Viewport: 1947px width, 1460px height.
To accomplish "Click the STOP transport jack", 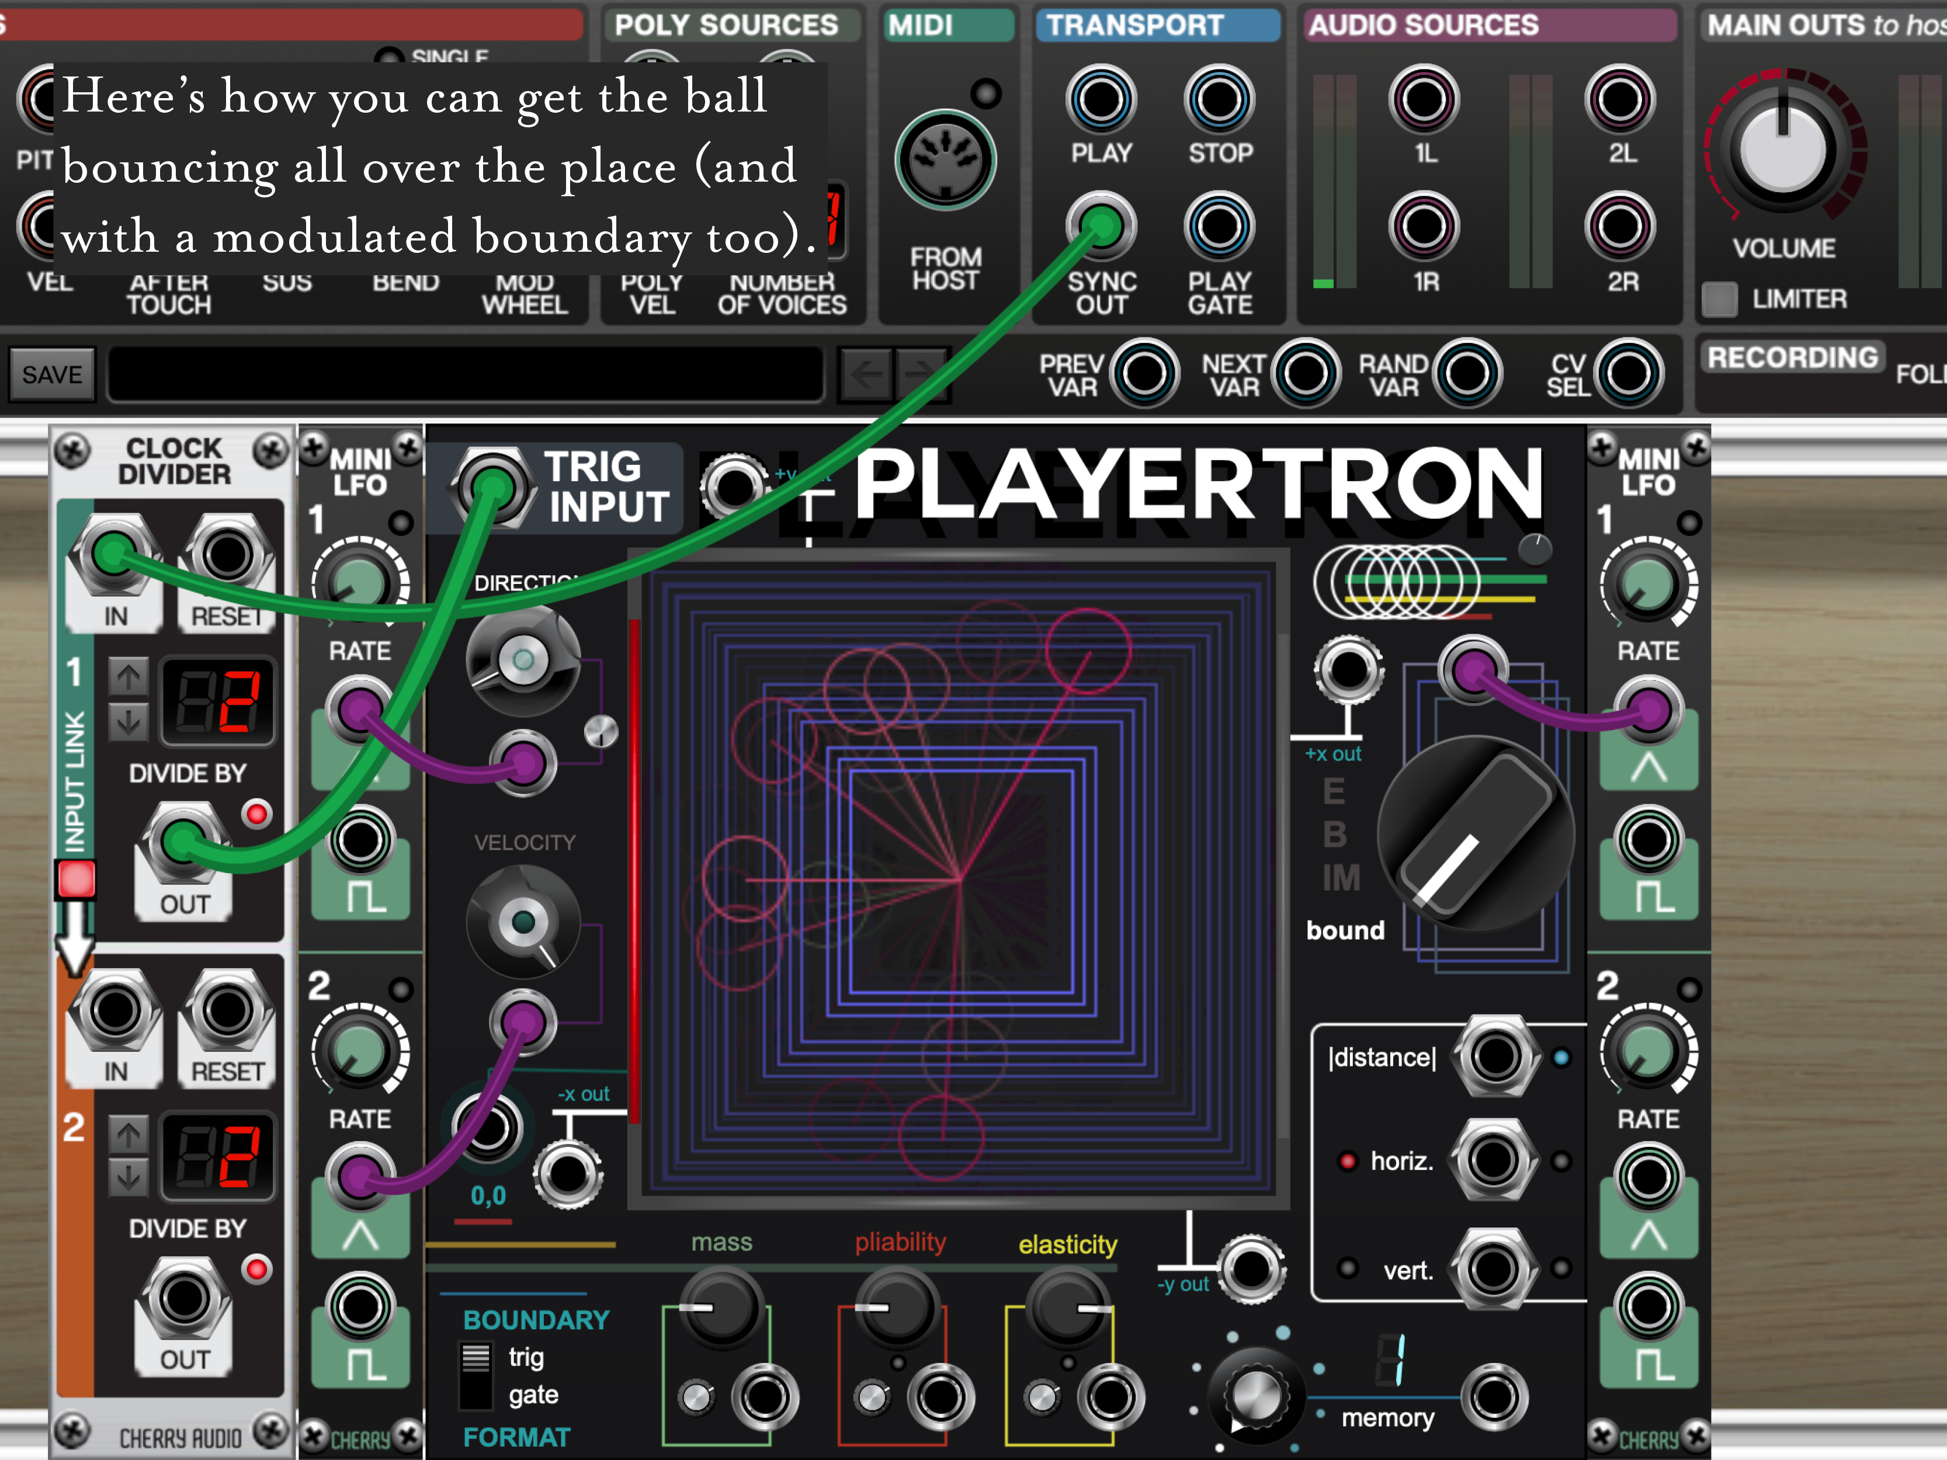I will [1219, 99].
